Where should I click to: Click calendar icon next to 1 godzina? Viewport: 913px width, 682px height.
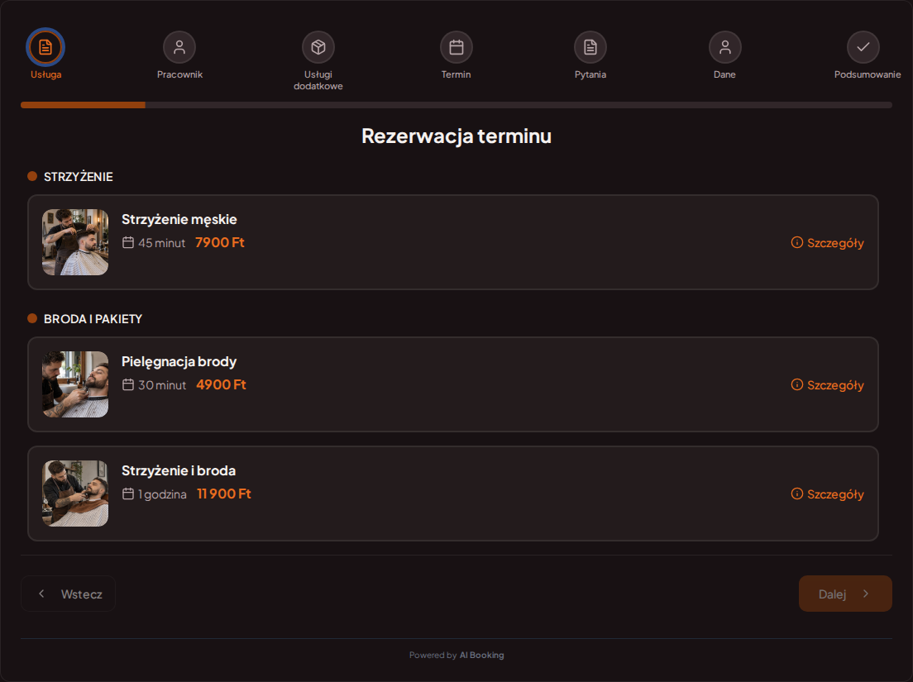[x=128, y=494]
